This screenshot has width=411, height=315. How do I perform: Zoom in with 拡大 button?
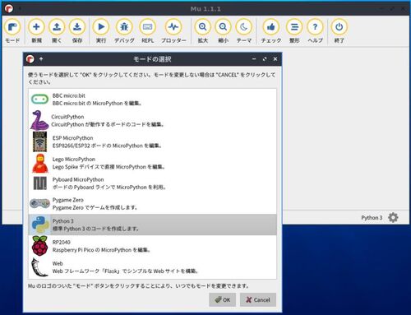[203, 31]
